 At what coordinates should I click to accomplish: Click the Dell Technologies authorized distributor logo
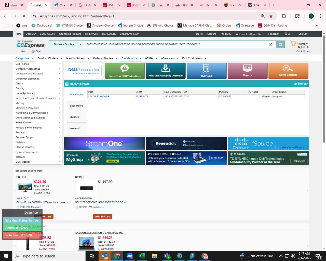point(84,71)
